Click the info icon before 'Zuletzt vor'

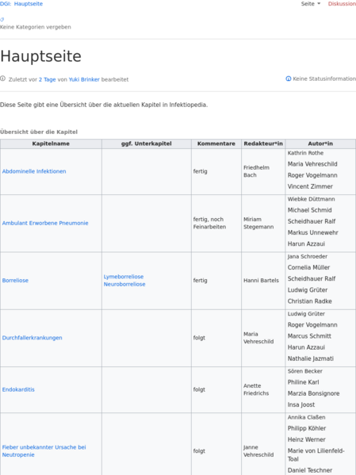tap(2, 79)
